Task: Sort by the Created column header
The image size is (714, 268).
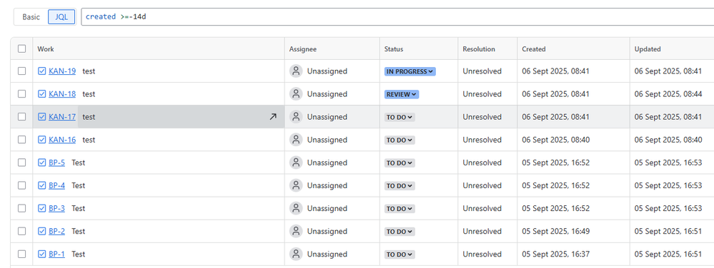Action: point(534,49)
